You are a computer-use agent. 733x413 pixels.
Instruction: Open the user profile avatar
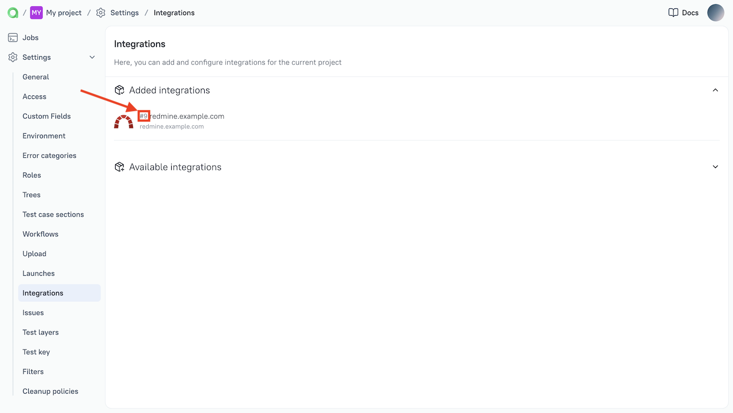pos(716,12)
